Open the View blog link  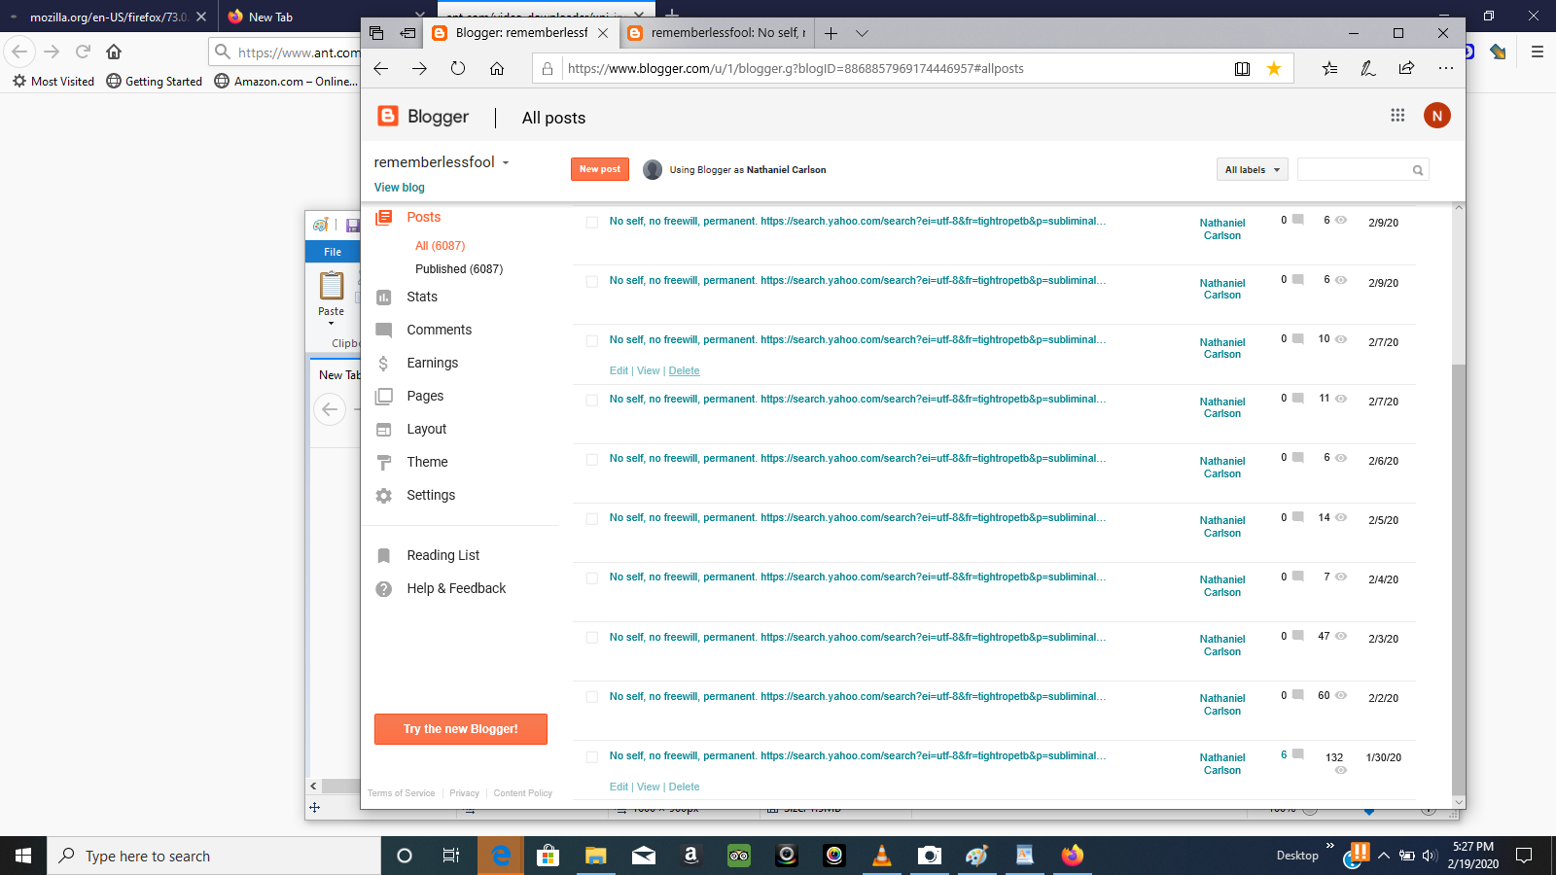[x=400, y=188]
